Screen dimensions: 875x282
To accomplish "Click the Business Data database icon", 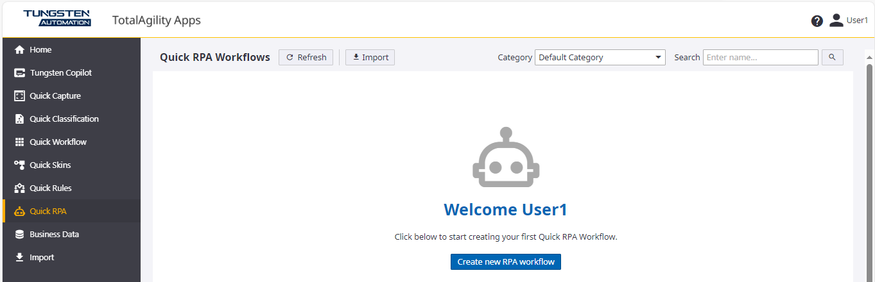I will 19,235.
